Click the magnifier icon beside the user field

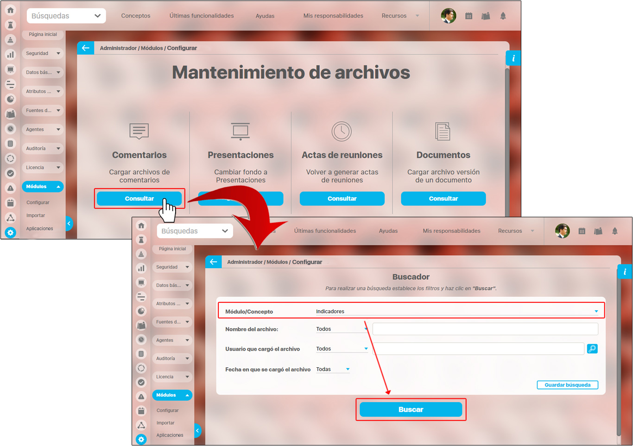pyautogui.click(x=592, y=349)
